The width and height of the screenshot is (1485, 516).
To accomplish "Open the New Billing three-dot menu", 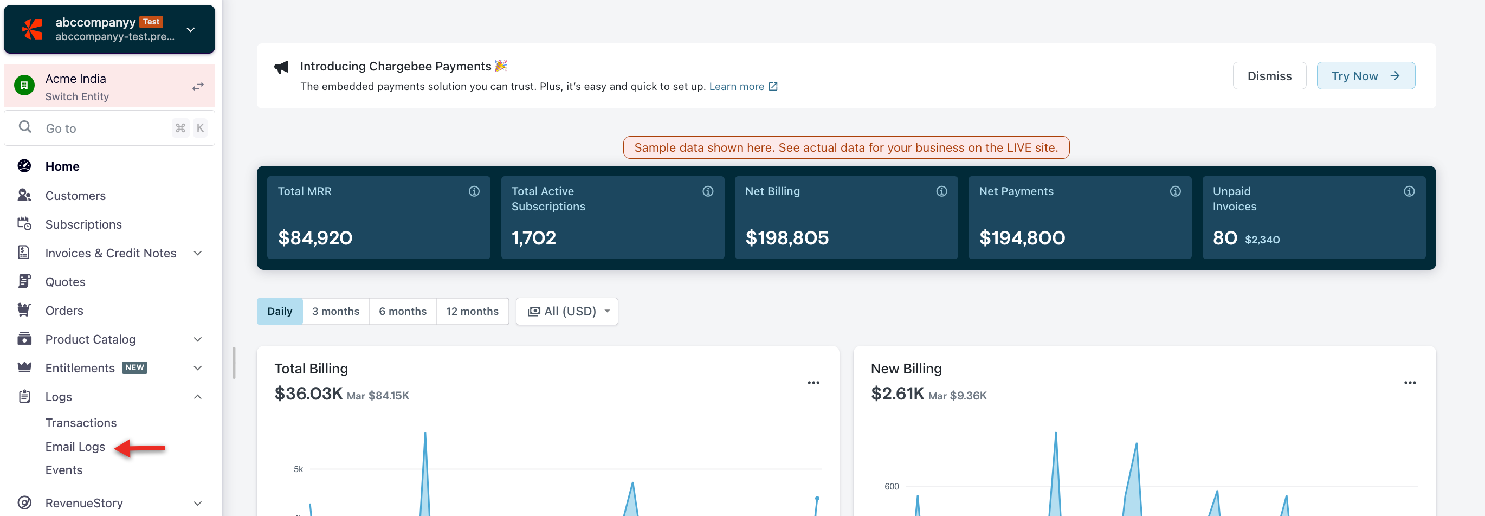I will pos(1410,382).
